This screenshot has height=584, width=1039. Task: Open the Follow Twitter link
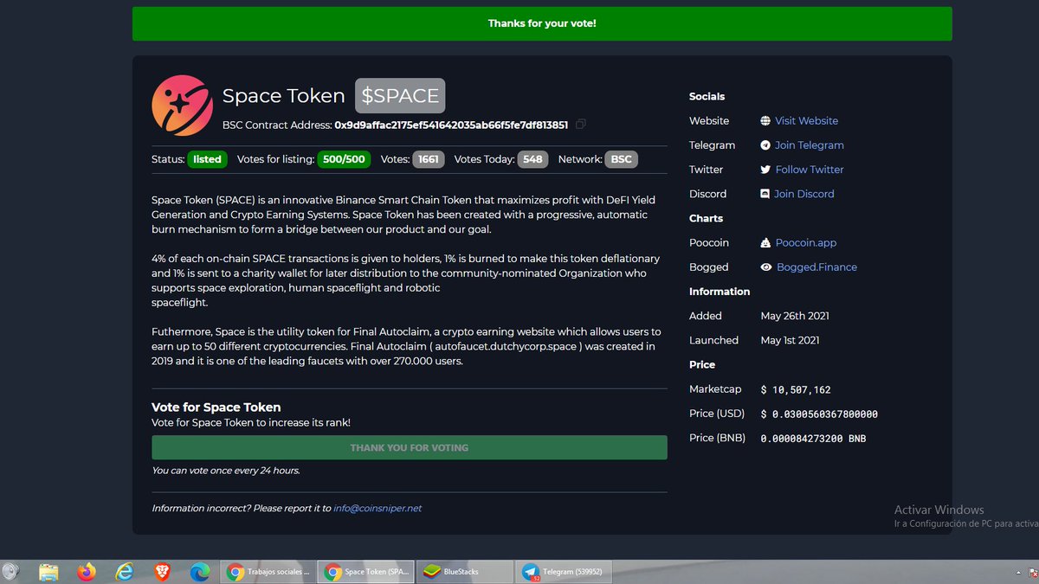point(810,170)
